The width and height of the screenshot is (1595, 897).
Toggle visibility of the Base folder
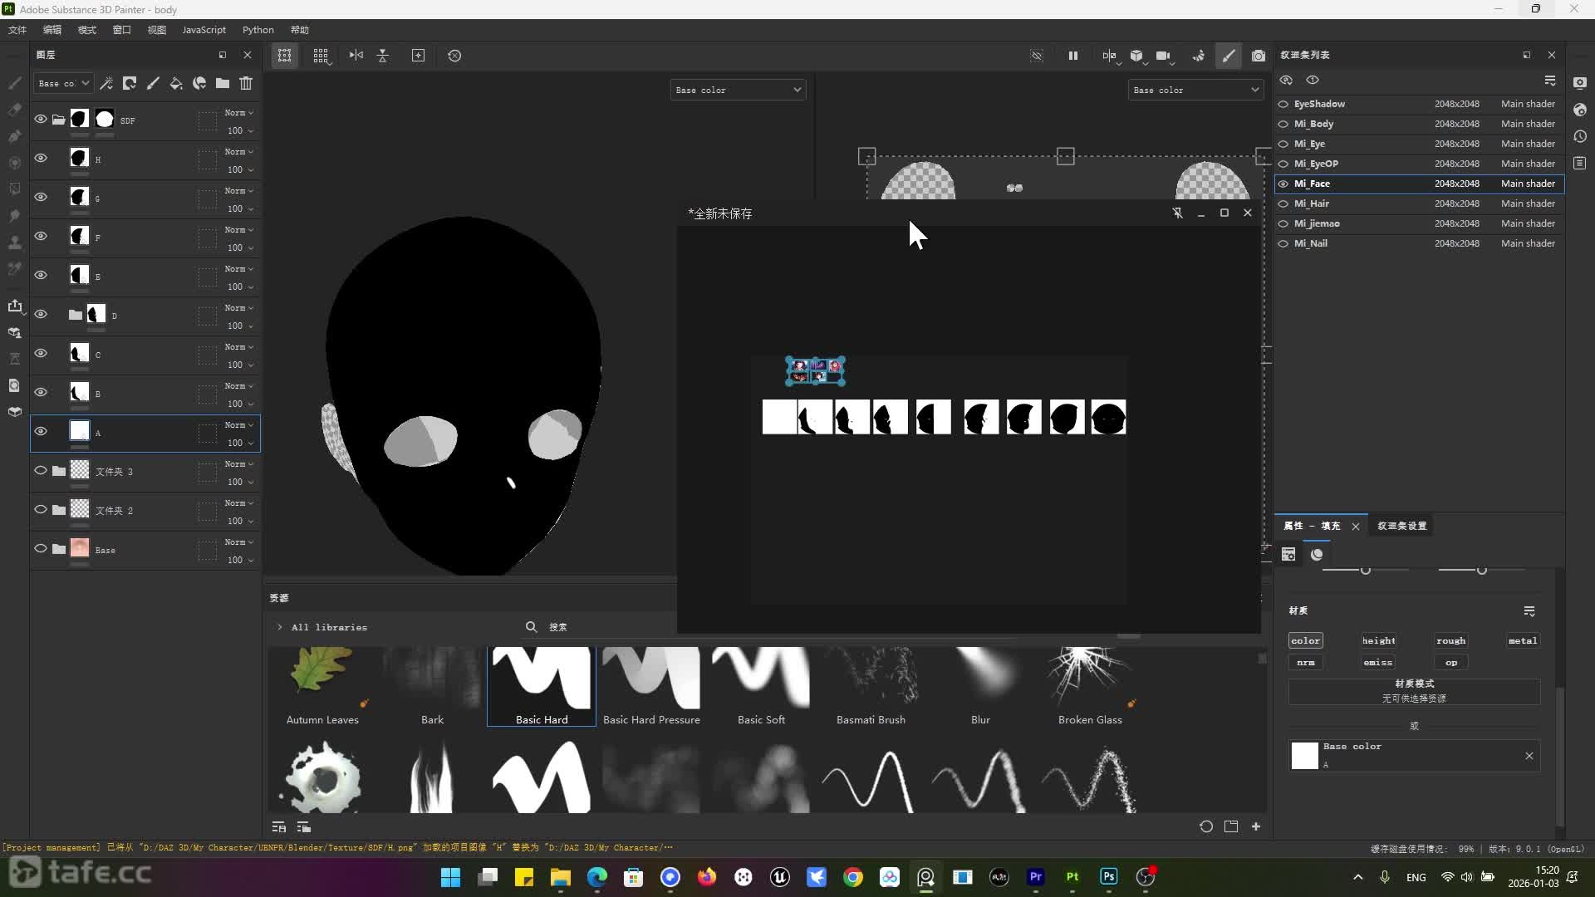(40, 549)
